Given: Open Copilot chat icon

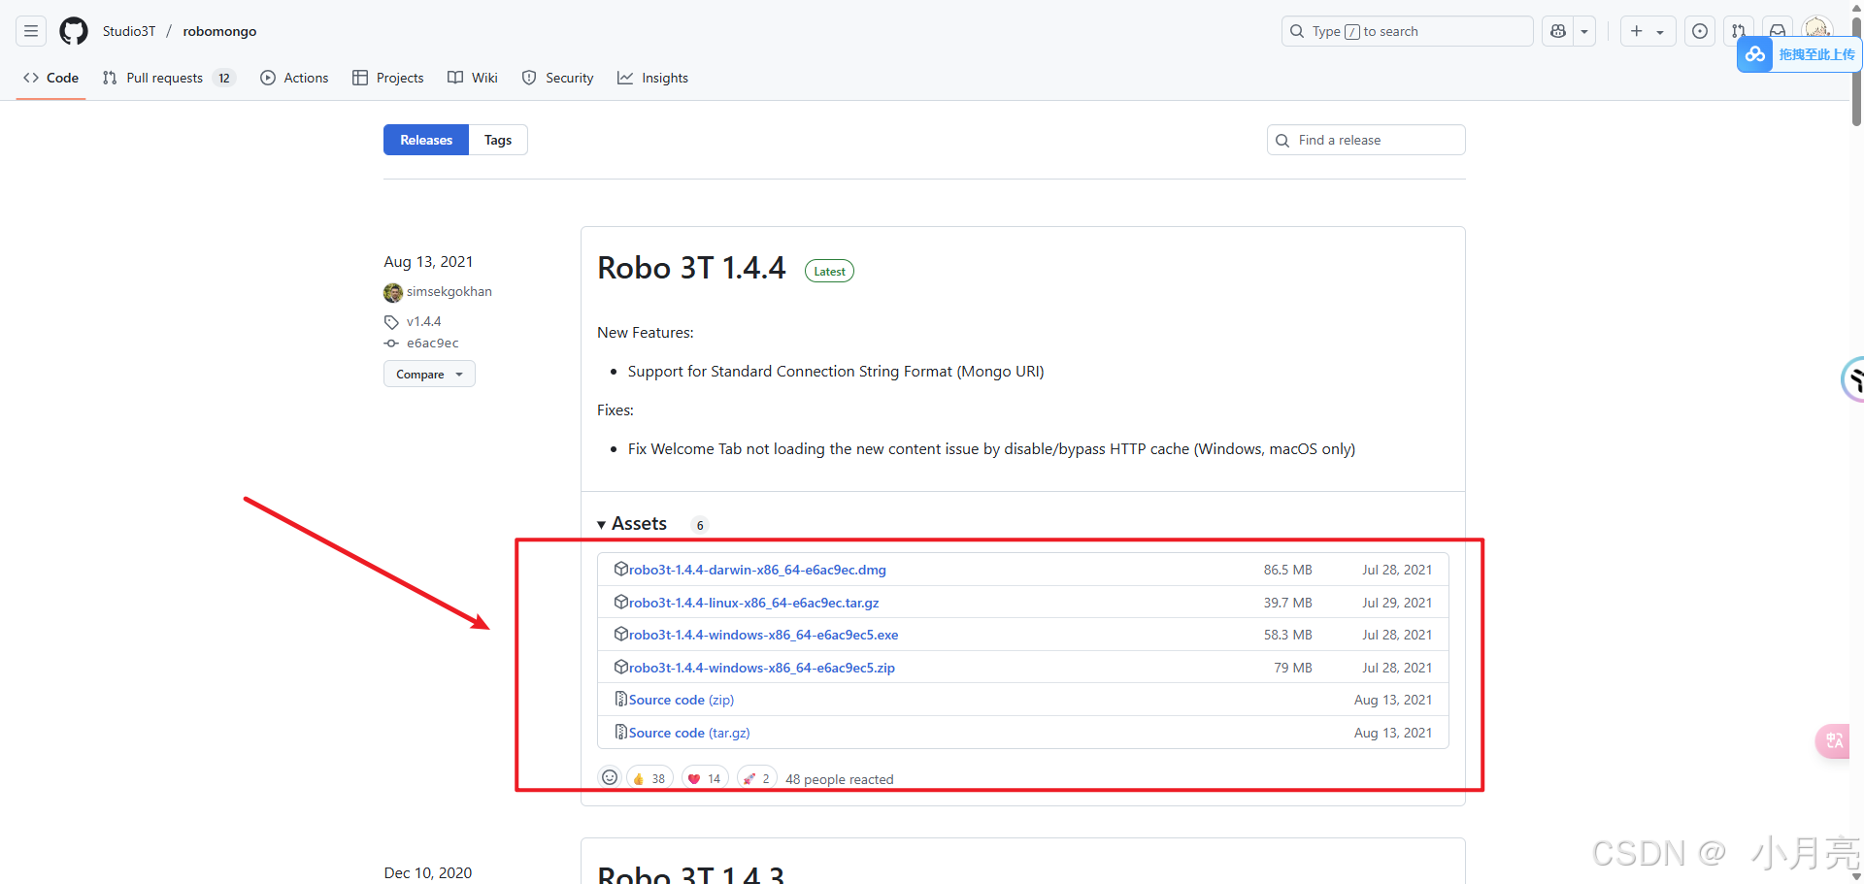Looking at the screenshot, I should [1558, 31].
